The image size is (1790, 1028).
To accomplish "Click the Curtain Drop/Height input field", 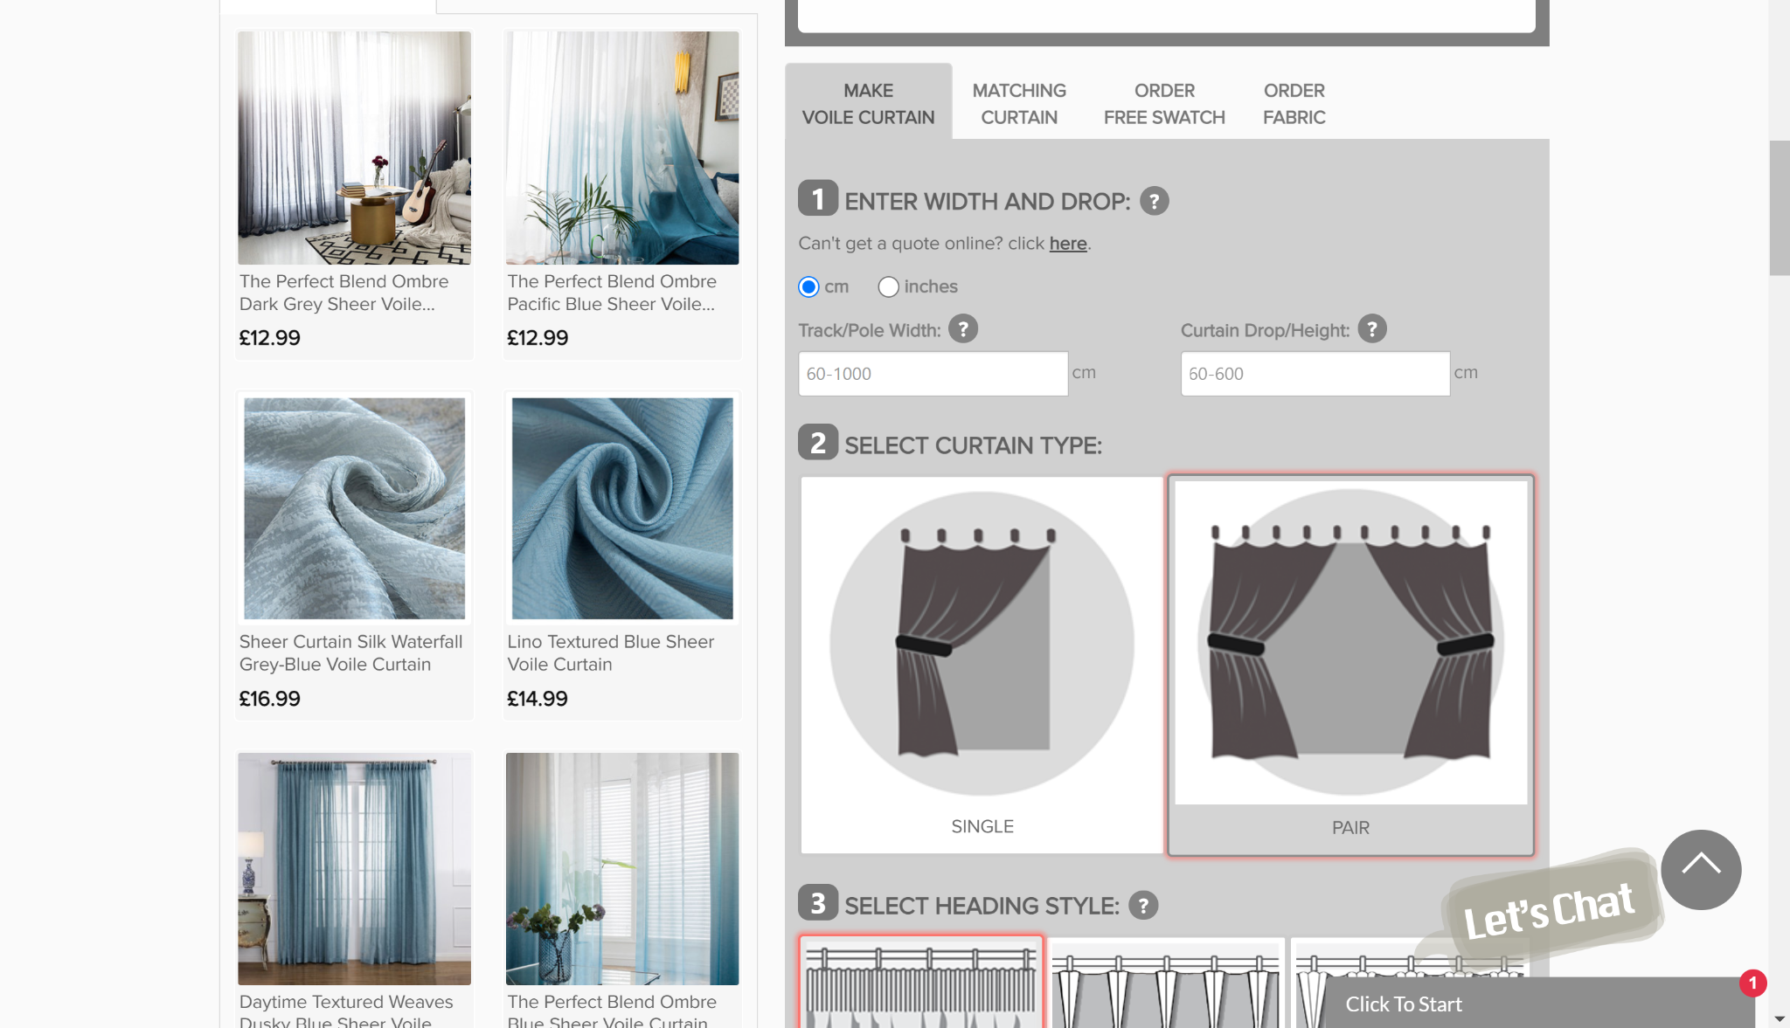I will pos(1315,374).
